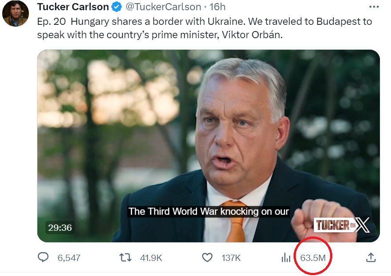
Task: Click the reply speech bubble icon
Action: pos(43,257)
